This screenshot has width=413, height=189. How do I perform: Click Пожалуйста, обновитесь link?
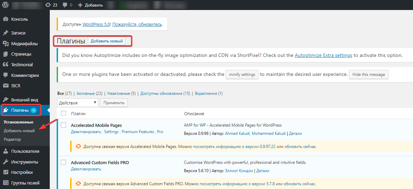137,24
